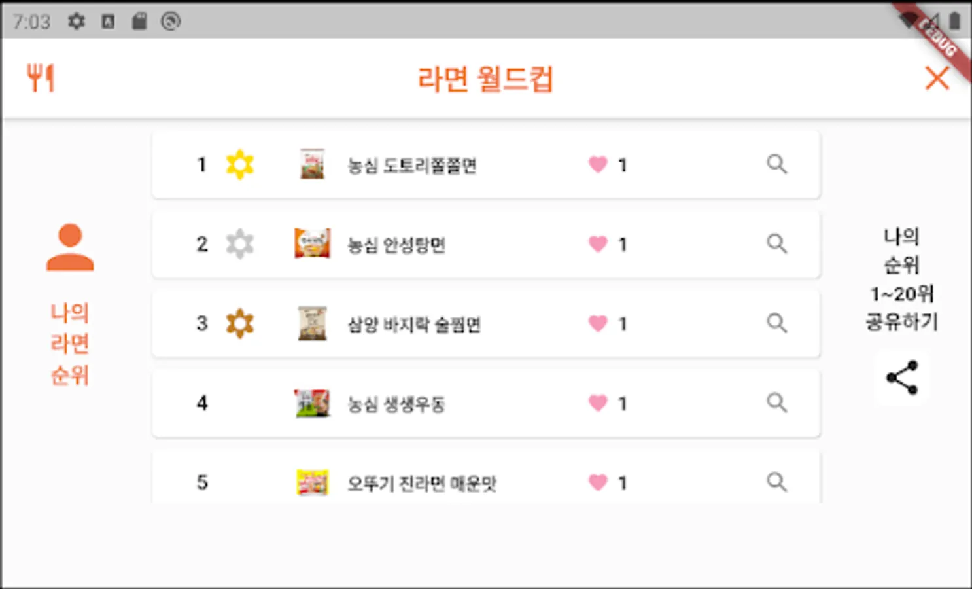Tap the settings gear in status bar
This screenshot has height=589, width=972.
click(77, 22)
